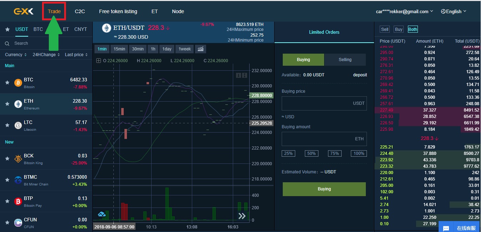Open the English language dropdown
This screenshot has width=481, height=232.
pyautogui.click(x=454, y=11)
